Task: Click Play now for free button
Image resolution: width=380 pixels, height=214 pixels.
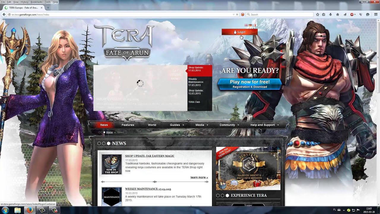Action: pos(250,84)
